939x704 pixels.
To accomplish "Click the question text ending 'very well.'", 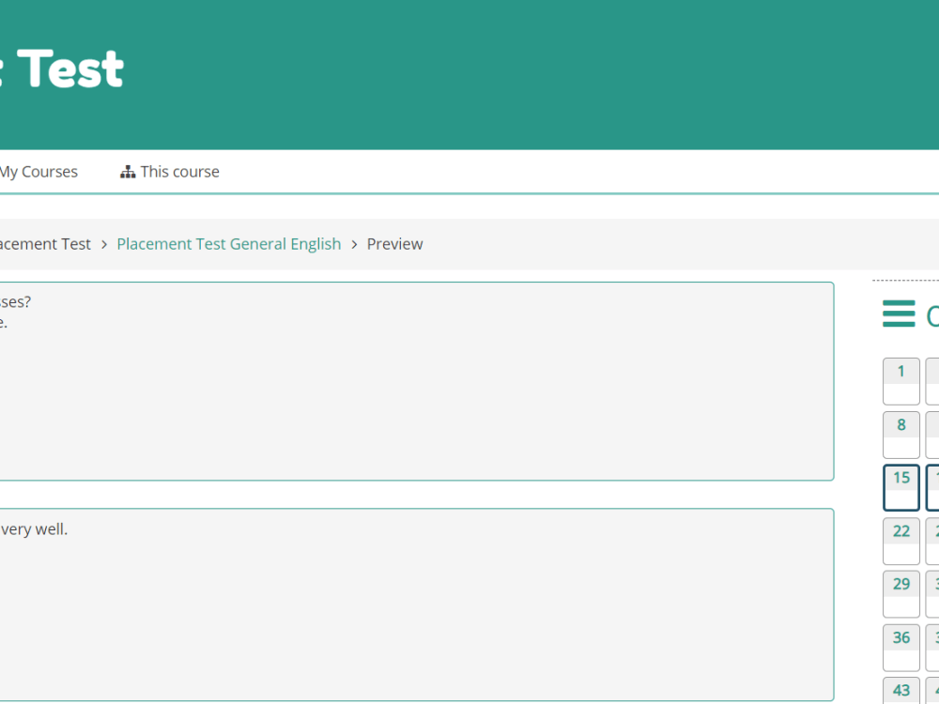I will pyautogui.click(x=34, y=529).
